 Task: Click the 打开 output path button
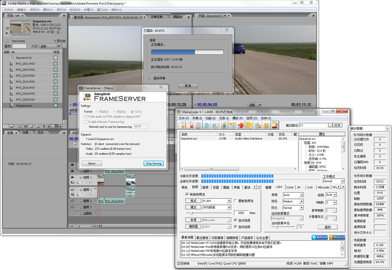[x=337, y=125]
